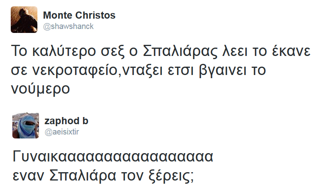Open the @shawshanck handle link

pos(68,26)
